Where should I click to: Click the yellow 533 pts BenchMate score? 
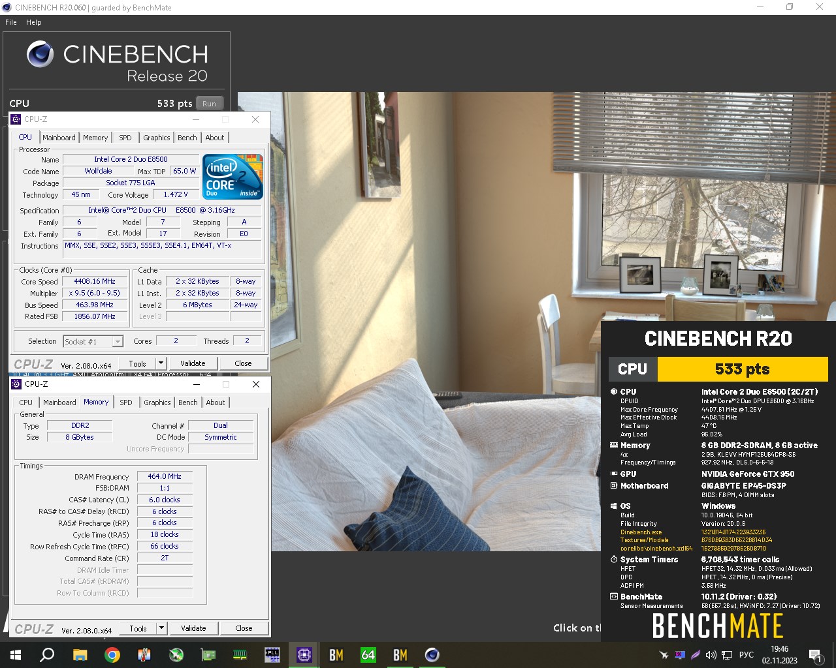point(743,369)
